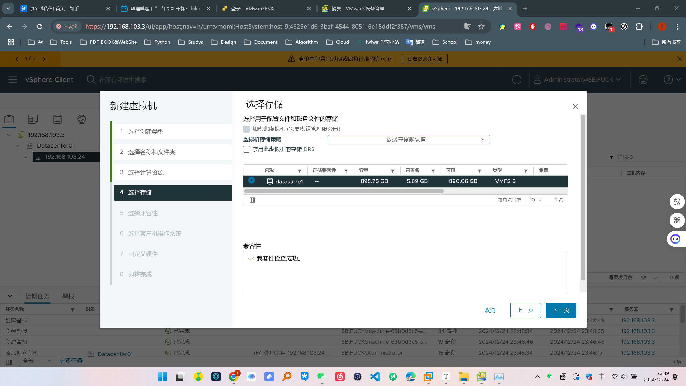
Task: Select wizard step 4 选择存储
Action: click(x=172, y=193)
